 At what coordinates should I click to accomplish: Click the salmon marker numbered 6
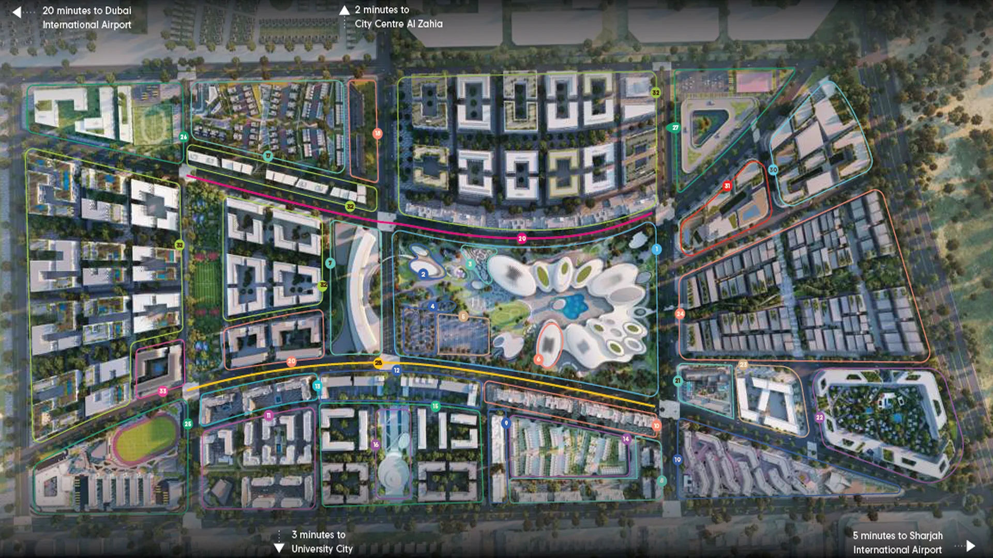538,359
